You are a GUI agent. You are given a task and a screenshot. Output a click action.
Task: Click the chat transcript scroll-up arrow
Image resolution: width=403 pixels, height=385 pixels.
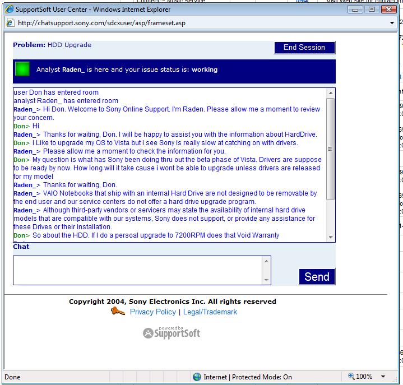click(x=331, y=93)
